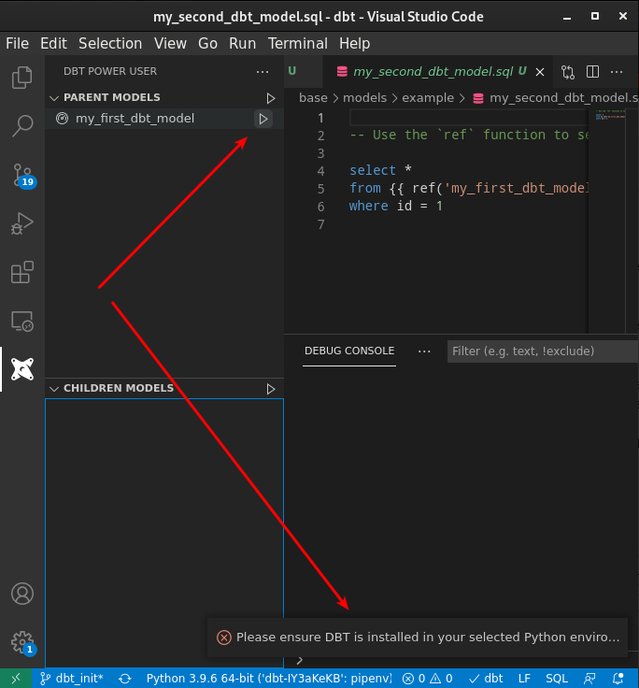Run all children models
This screenshot has width=639, height=688.
tap(271, 389)
